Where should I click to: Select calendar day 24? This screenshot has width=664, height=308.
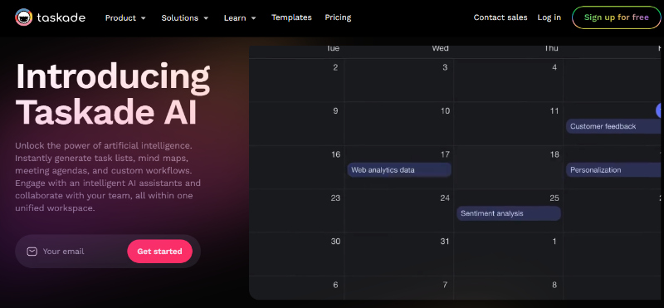(445, 198)
